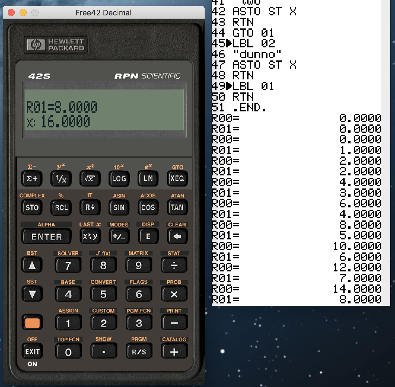Click the plus key
The image size is (395, 387).
(174, 352)
